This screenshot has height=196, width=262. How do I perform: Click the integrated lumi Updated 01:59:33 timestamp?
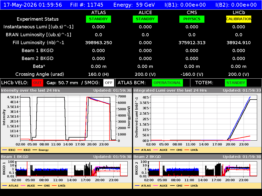click(x=242, y=91)
